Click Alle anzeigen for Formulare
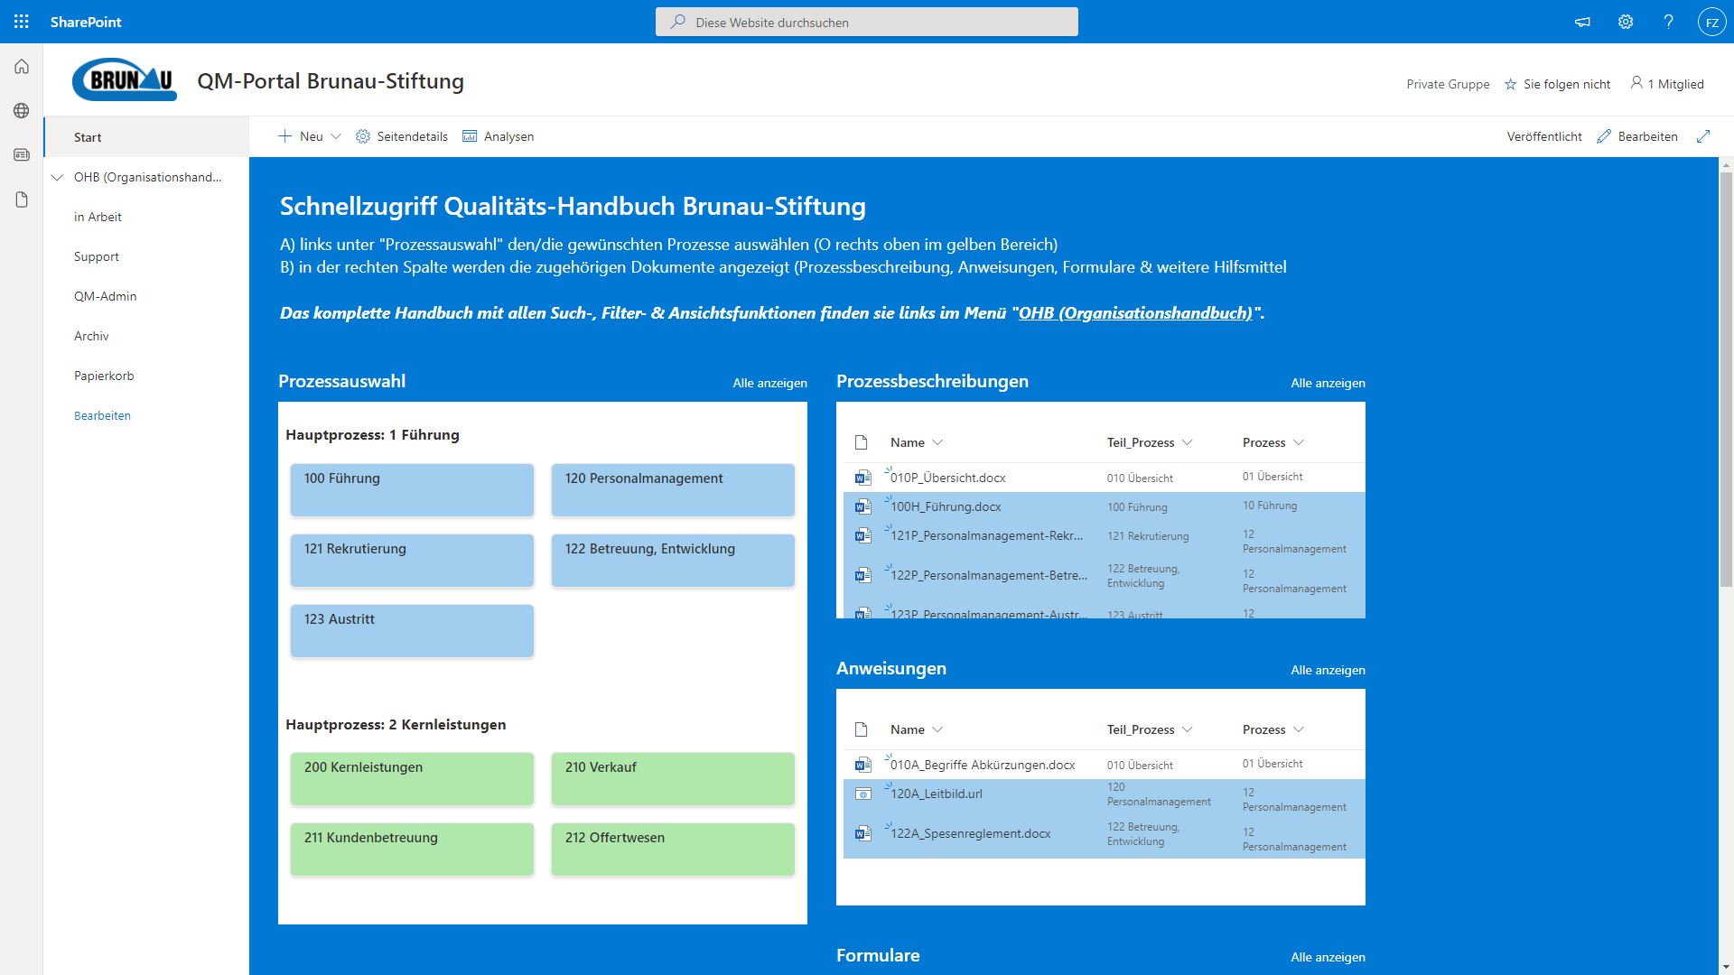Viewport: 1734px width, 975px height. [x=1328, y=957]
